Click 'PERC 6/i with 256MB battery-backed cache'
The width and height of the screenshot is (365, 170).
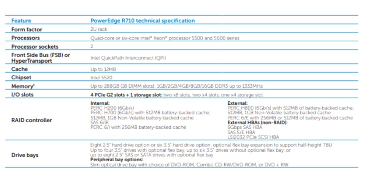[x=138, y=127]
